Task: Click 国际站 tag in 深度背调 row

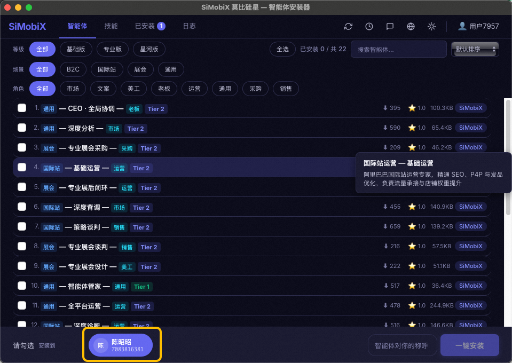Action: (52, 208)
